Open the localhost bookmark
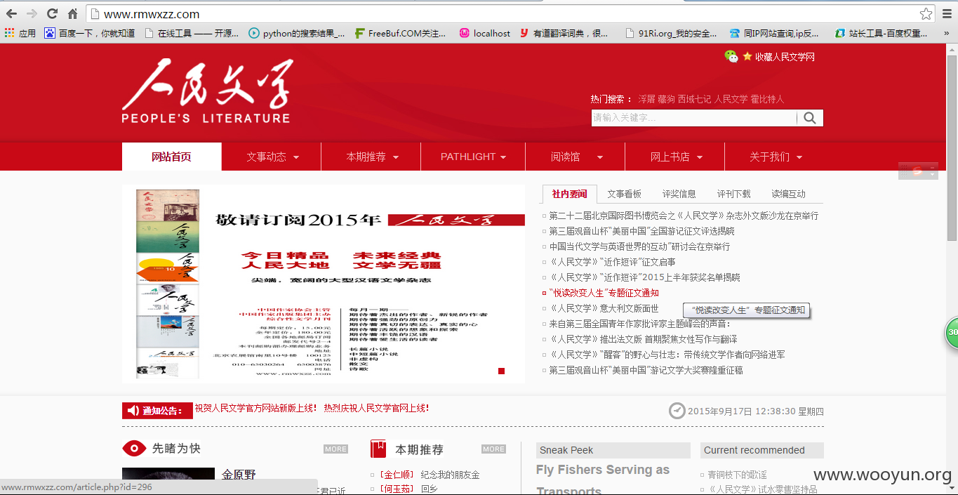The height and width of the screenshot is (495, 958). (485, 33)
